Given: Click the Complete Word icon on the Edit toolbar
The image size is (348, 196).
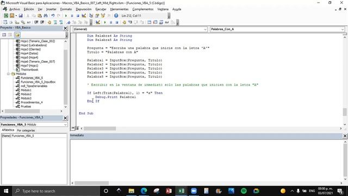Looking at the screenshot, I should (x=29, y=22).
